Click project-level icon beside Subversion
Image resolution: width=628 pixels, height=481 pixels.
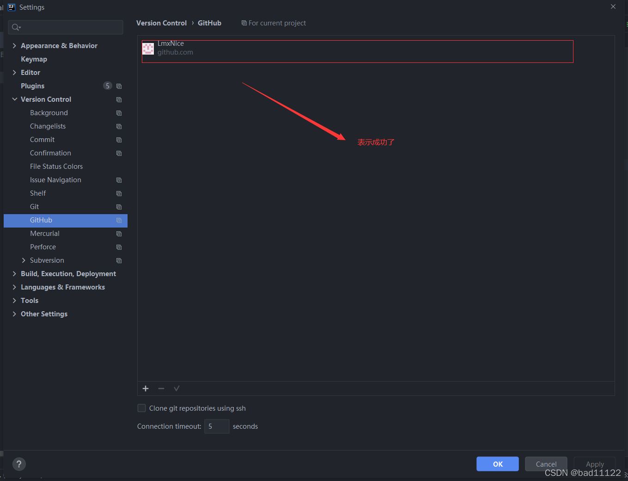coord(119,260)
